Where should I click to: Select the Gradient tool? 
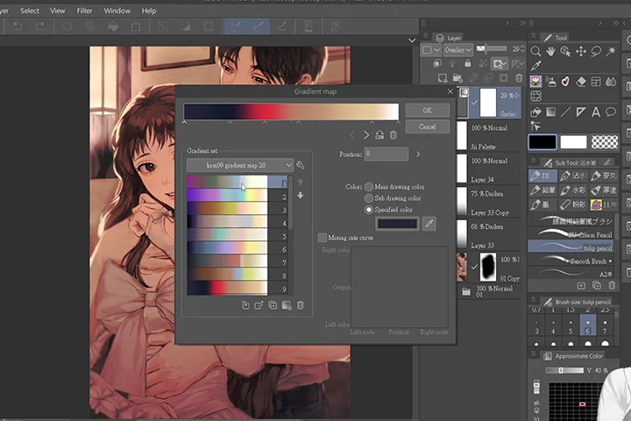coord(550,111)
